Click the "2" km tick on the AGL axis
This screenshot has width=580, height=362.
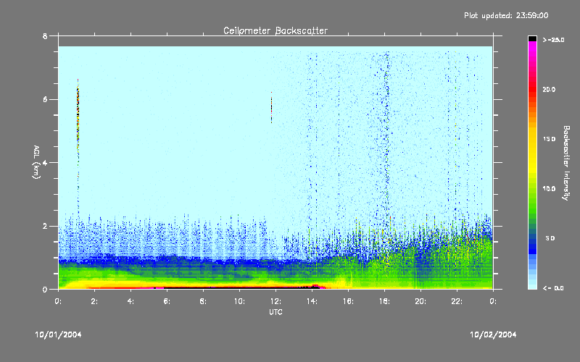[45, 226]
